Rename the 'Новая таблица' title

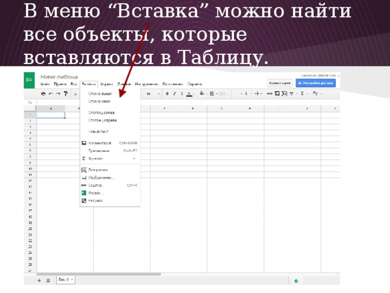pos(59,77)
